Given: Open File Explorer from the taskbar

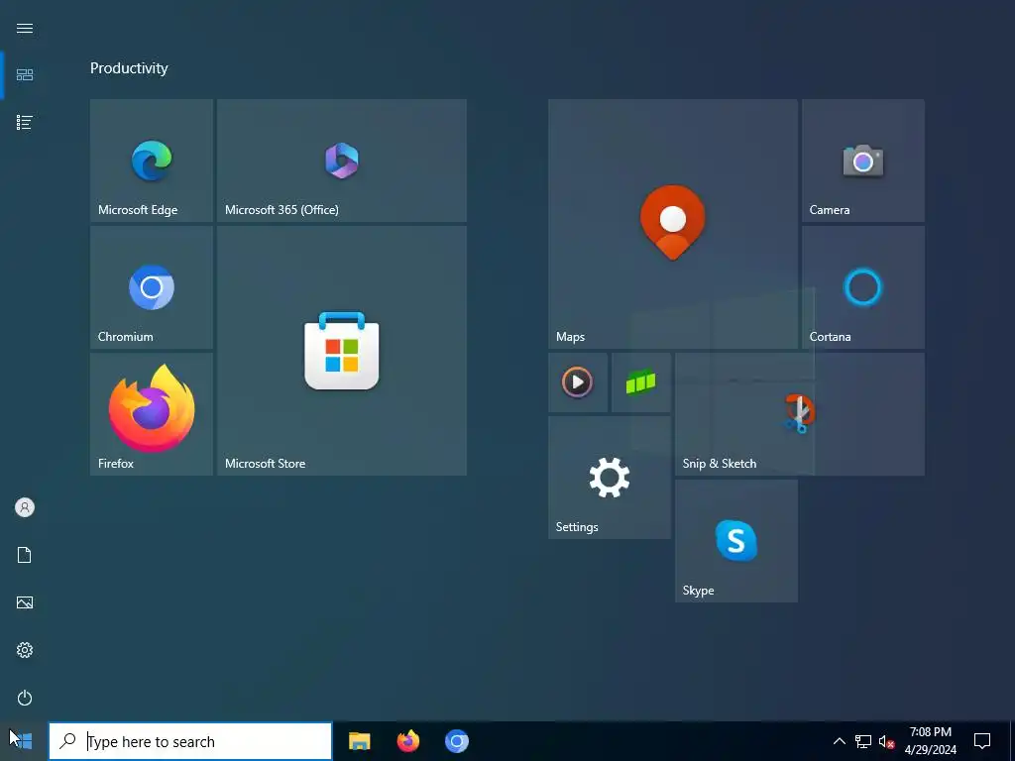Looking at the screenshot, I should pyautogui.click(x=359, y=741).
